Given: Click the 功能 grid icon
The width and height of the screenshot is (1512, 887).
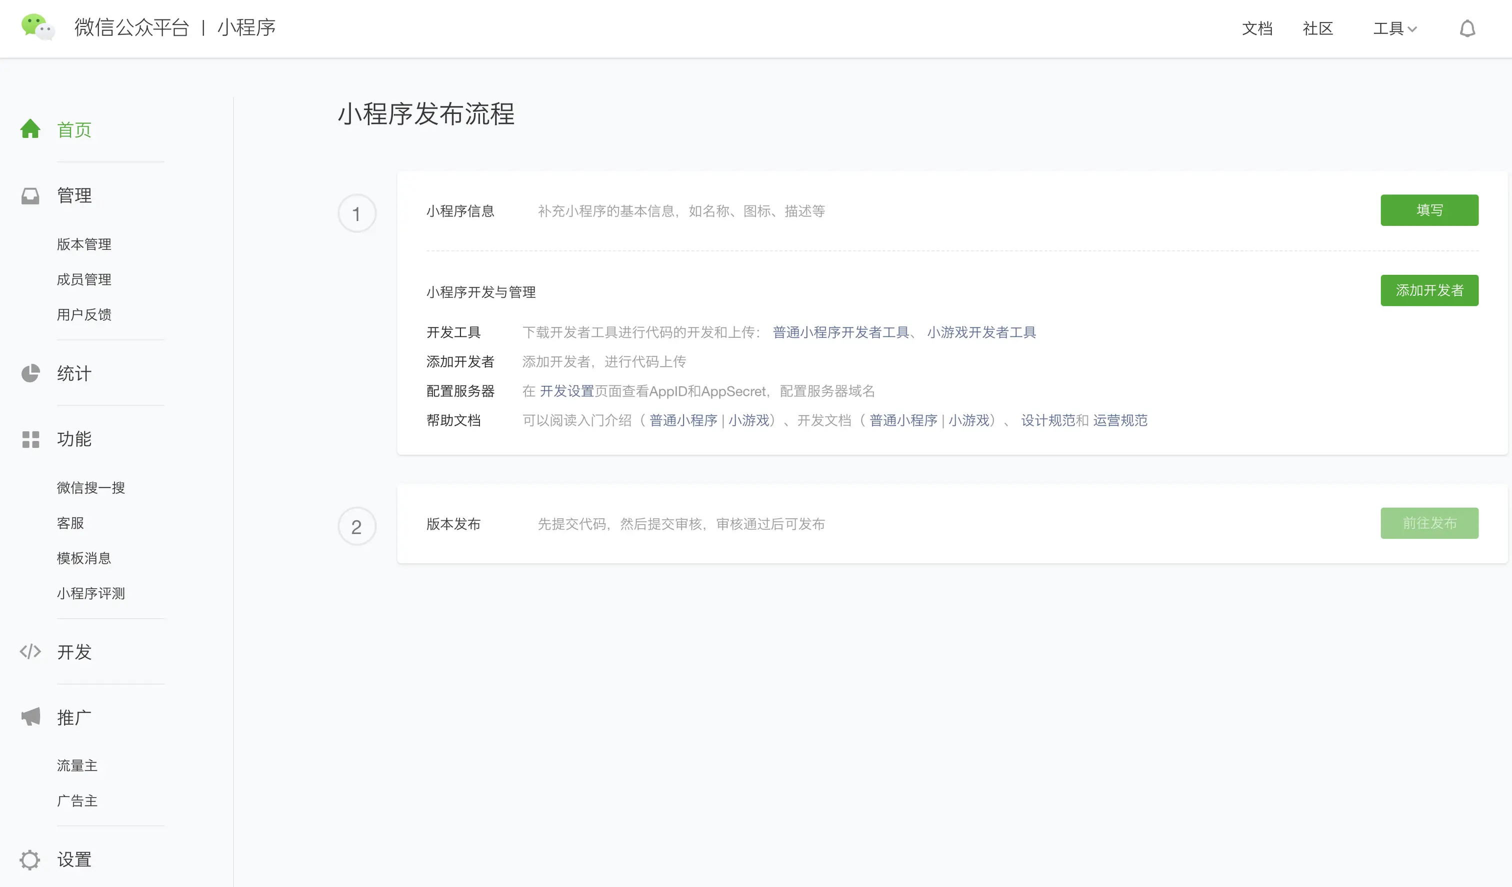Looking at the screenshot, I should point(30,439).
